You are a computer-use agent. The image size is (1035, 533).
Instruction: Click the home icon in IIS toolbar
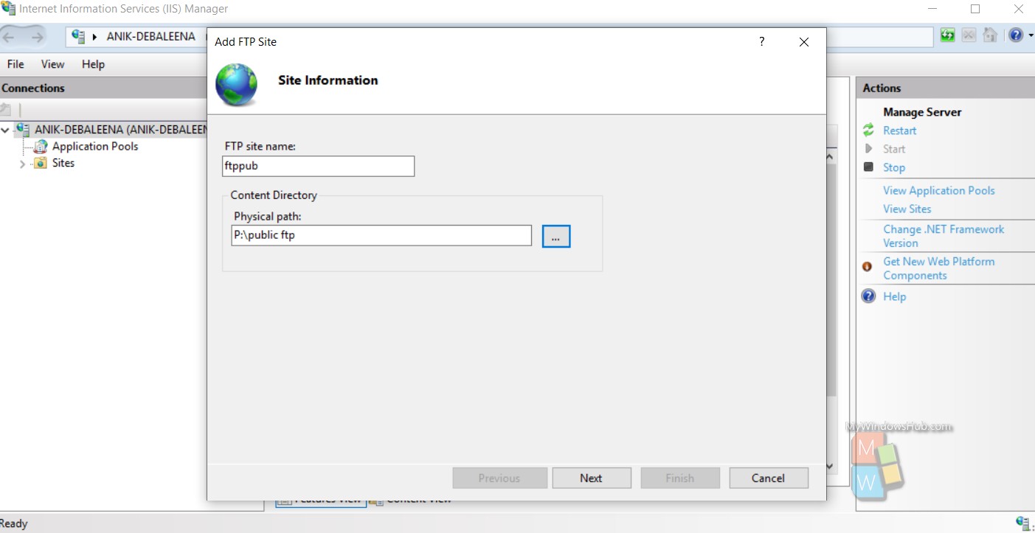(990, 35)
